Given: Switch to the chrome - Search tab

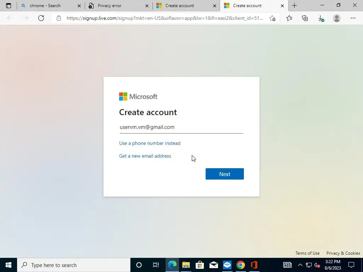Looking at the screenshot, I should pyautogui.click(x=50, y=6).
